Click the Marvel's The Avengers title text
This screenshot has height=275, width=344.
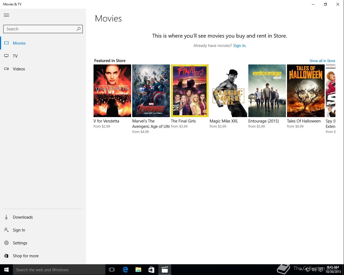151,124
